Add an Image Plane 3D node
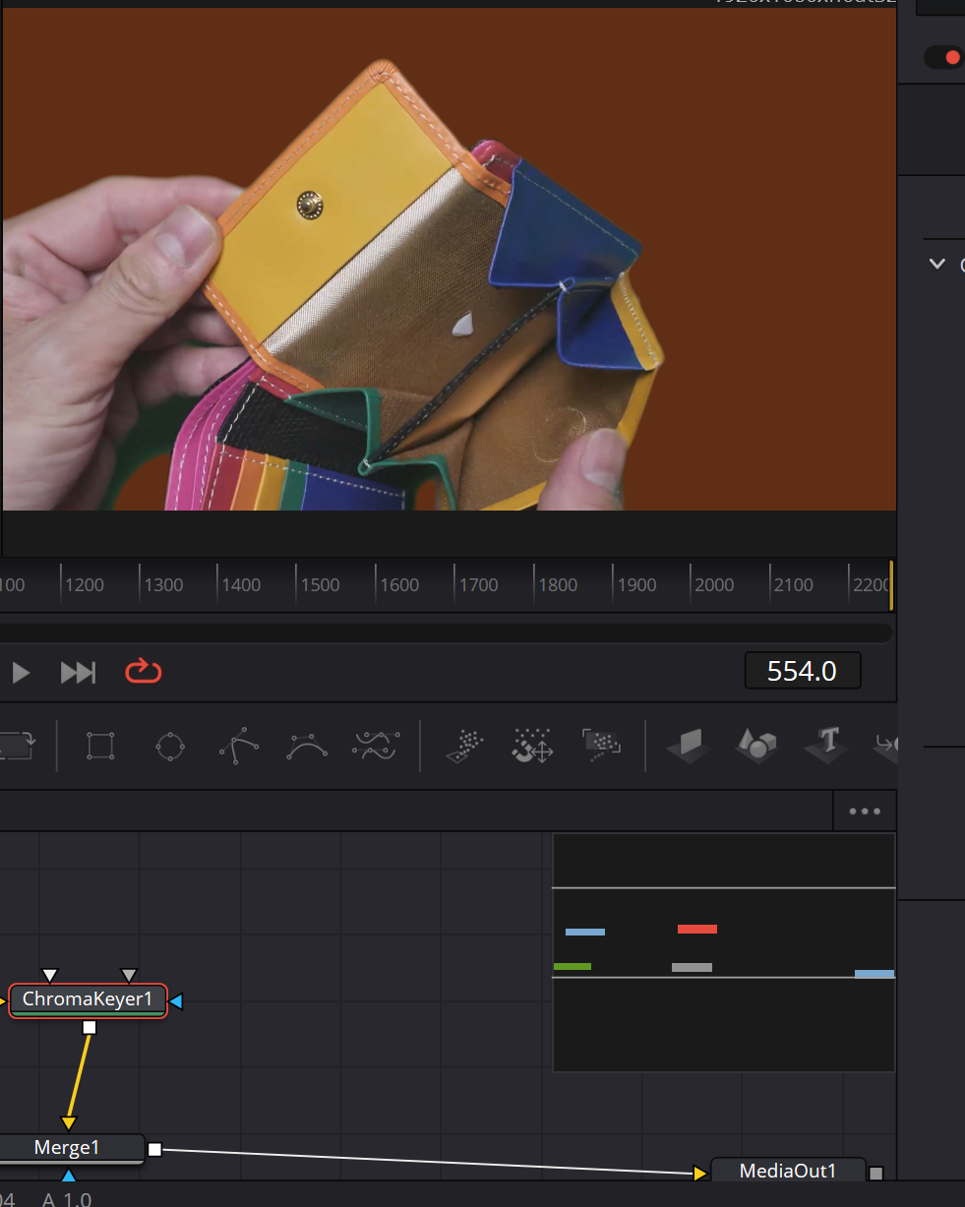 689,746
